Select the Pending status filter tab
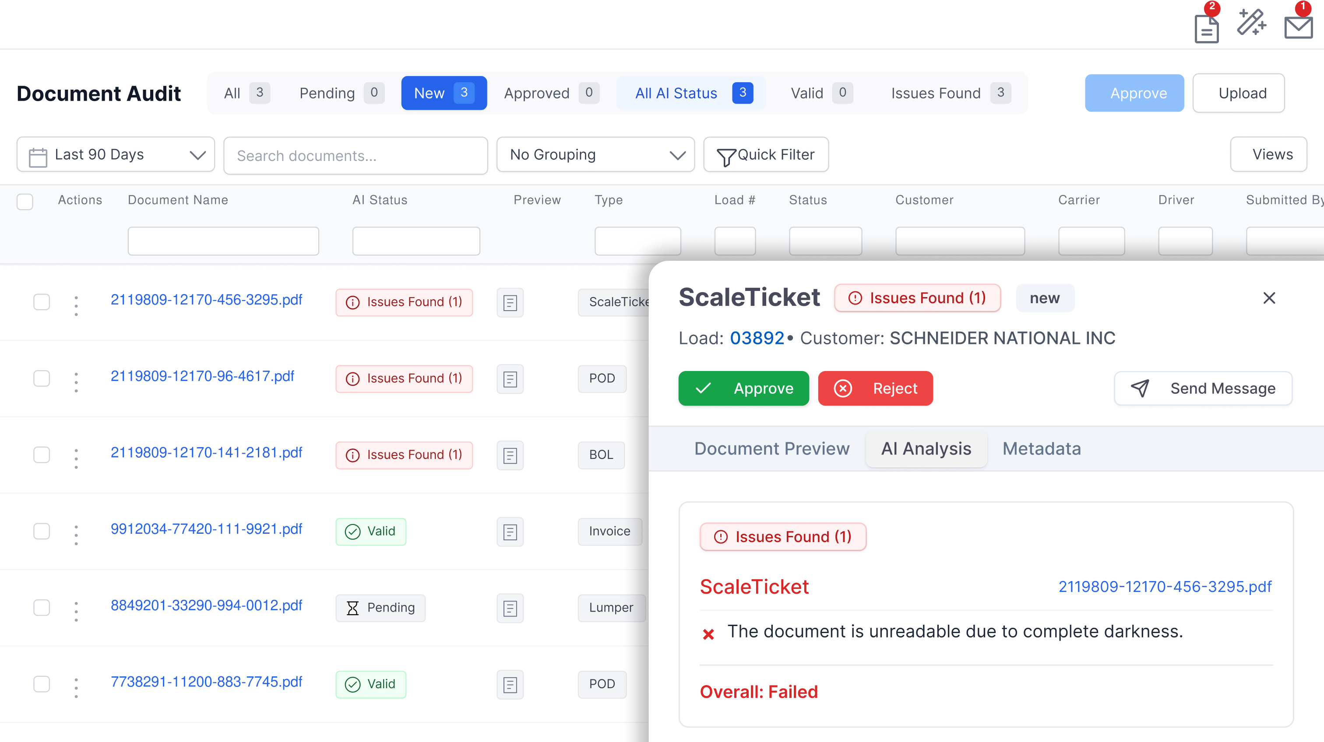 click(x=341, y=93)
